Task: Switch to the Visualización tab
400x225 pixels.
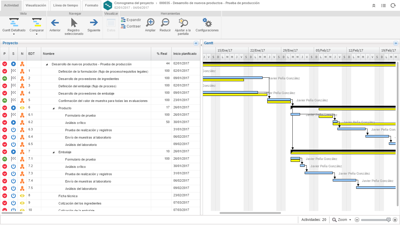Action: [x=36, y=6]
